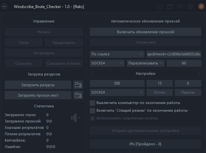Click the second menu-lines icon in title bar
The width and height of the screenshot is (206, 153).
pyautogui.click(x=190, y=6)
